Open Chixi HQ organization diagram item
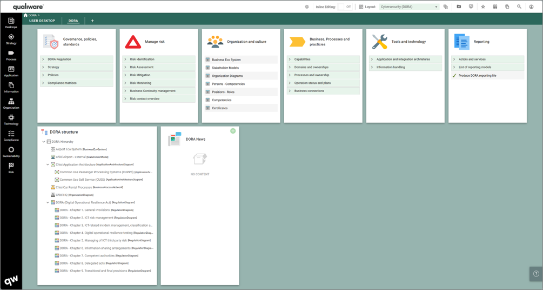The width and height of the screenshot is (543, 290). click(x=72, y=195)
